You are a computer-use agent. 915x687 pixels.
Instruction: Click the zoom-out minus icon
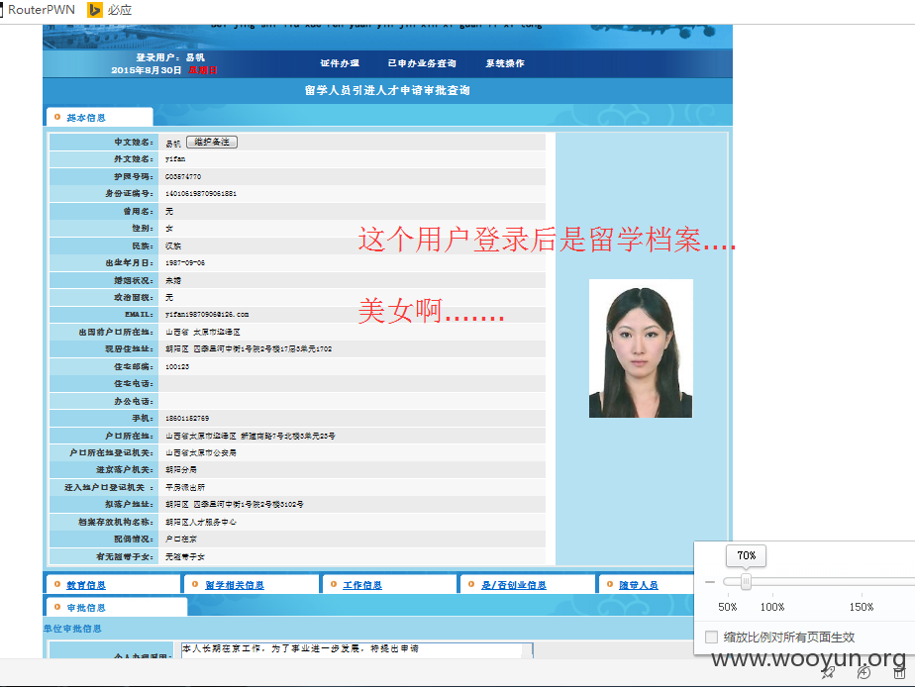tap(710, 581)
